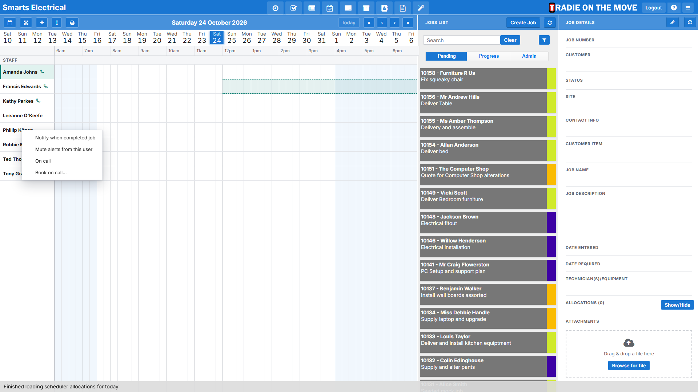Click the plus add allocation icon
The height and width of the screenshot is (392, 698).
pos(42,23)
